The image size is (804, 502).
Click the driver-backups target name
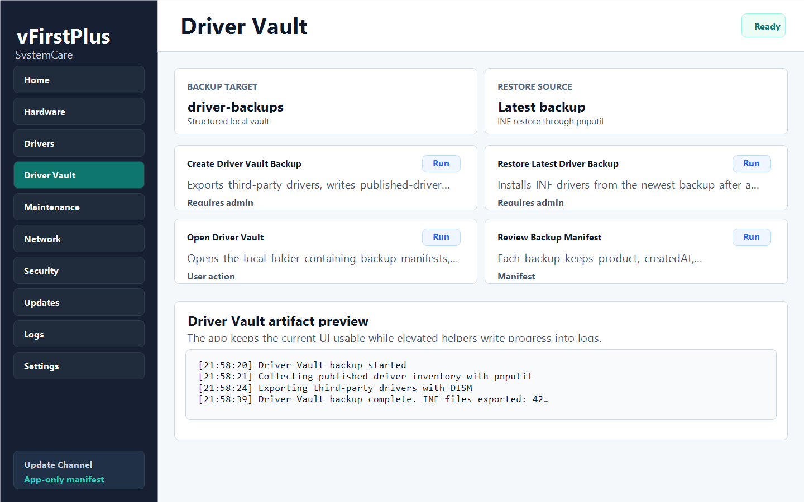(x=236, y=107)
